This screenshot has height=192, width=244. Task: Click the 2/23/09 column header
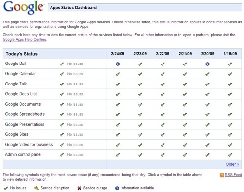140,54
